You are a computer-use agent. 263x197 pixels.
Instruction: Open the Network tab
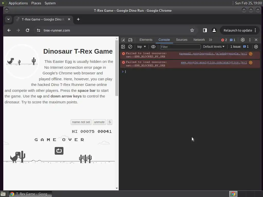point(199,40)
